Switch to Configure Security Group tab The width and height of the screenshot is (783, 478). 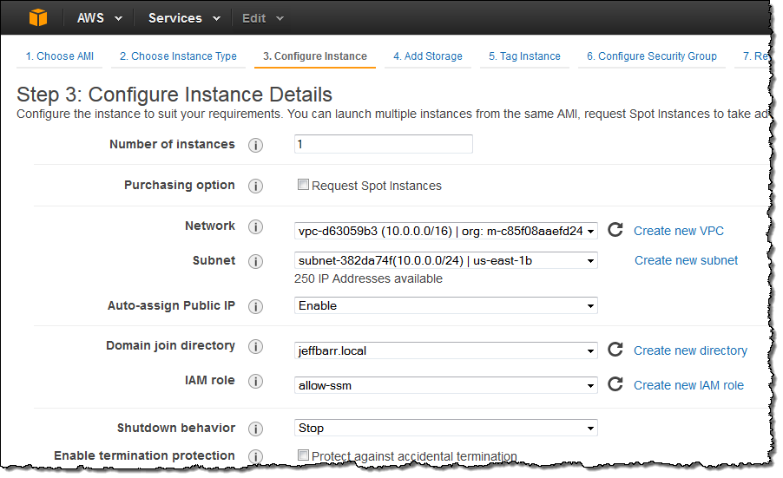[x=651, y=56]
